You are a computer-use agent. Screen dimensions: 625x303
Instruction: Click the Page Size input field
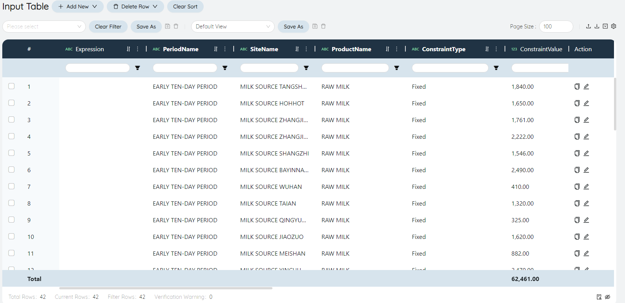click(556, 27)
